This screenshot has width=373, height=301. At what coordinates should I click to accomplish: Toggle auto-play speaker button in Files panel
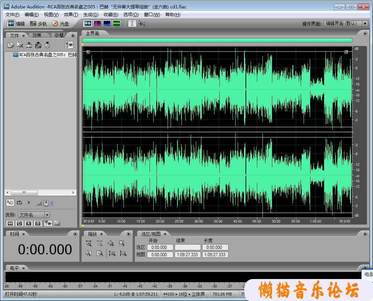pos(10,202)
